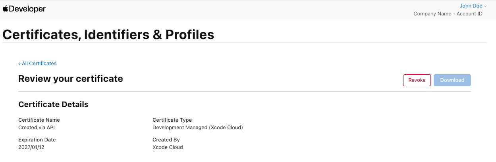Select the Xcode Cloud value under Created By
This screenshot has height=162, width=496.
click(168, 147)
